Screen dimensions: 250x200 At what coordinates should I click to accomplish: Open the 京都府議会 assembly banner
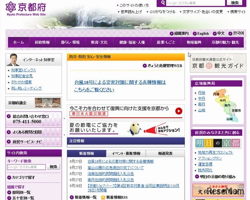(x=34, y=103)
